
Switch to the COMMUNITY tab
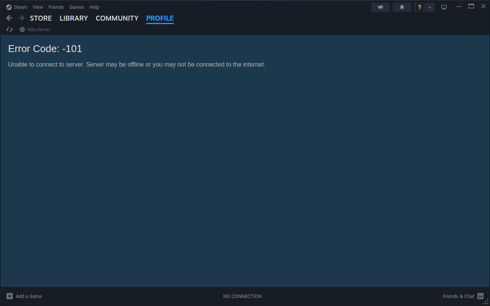click(x=117, y=18)
